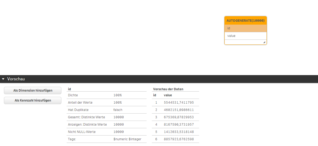
Task: Click 'Anzeigen: Distinkte Werte' label
Action: point(87,125)
